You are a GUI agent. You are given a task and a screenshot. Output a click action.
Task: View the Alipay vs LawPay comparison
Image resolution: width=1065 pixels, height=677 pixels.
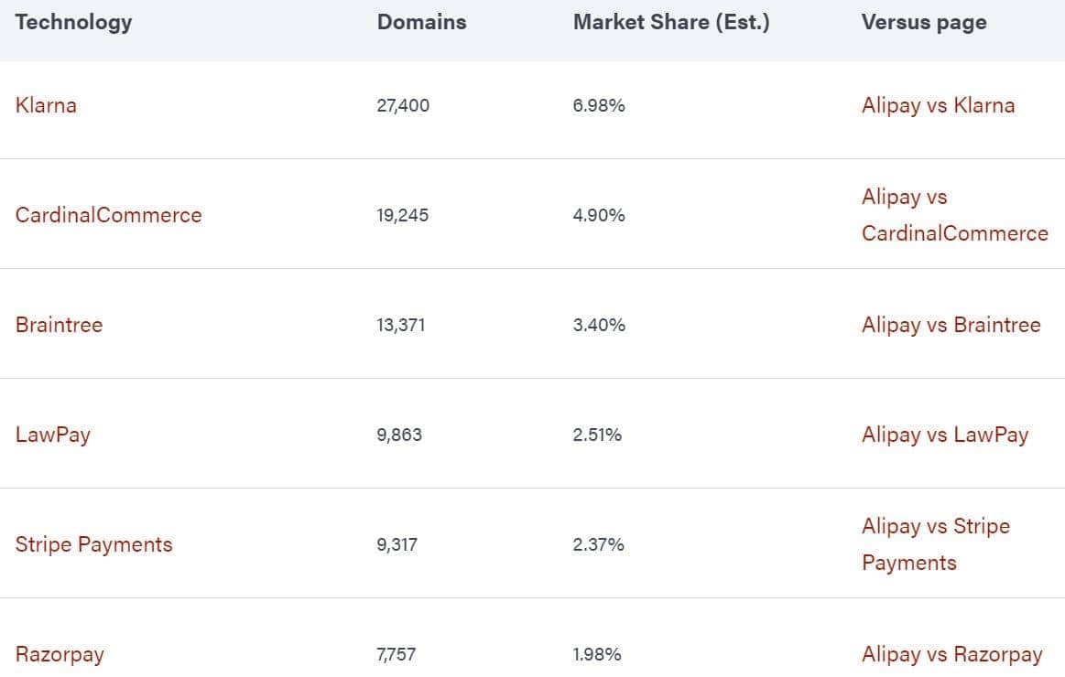point(944,435)
